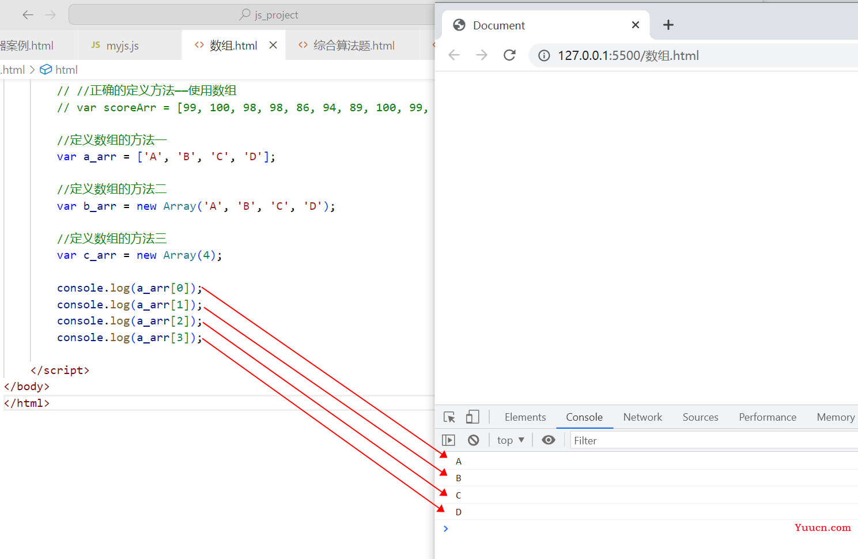Viewport: 858px width, 559px height.
Task: Click code line var a_arr definition
Action: (x=166, y=157)
